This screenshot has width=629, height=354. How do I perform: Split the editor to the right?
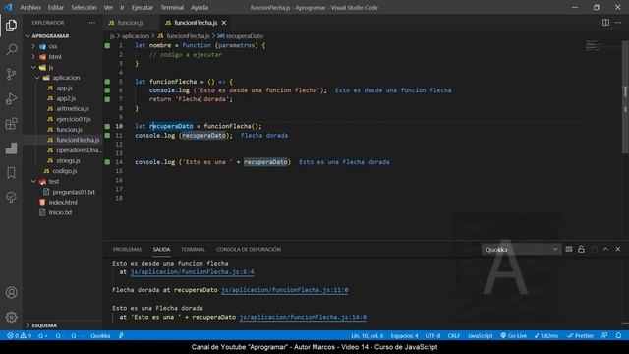pyautogui.click(x=605, y=23)
